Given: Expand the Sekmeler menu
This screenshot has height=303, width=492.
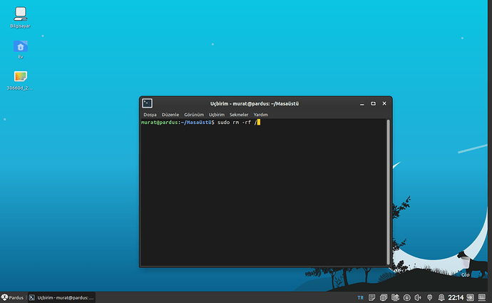Looking at the screenshot, I should [x=239, y=115].
